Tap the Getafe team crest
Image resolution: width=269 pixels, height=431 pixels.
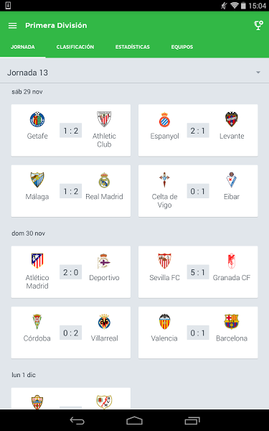coord(37,119)
